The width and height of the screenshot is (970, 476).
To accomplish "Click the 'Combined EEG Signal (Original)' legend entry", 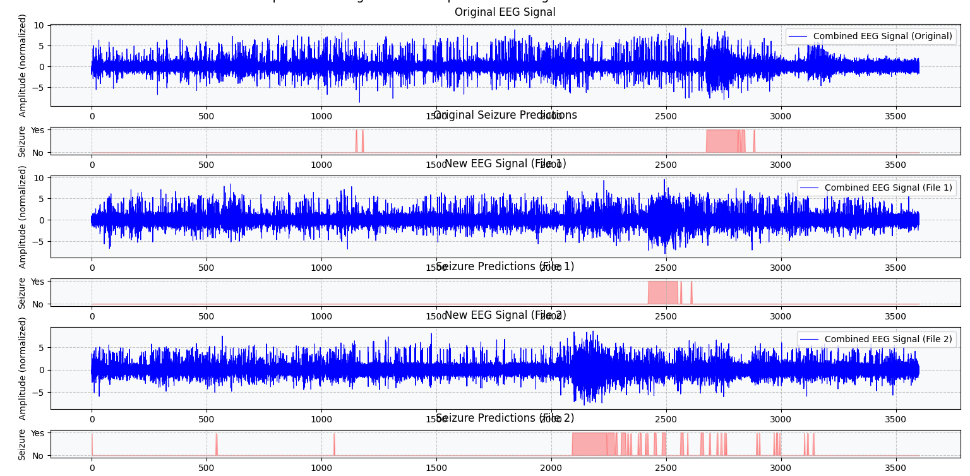I will point(882,36).
